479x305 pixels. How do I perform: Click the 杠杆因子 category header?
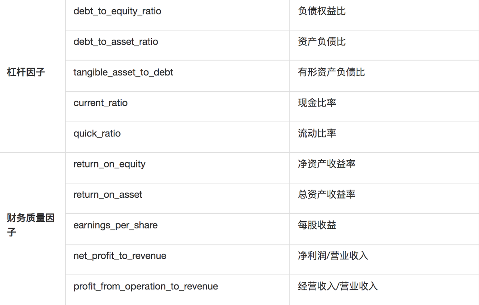click(26, 72)
